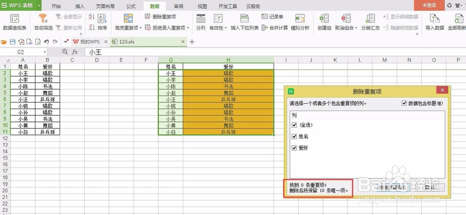Viewport: 466px width, 215px height.
Task: Click the 取消 button in the dialog
Action: 430,188
